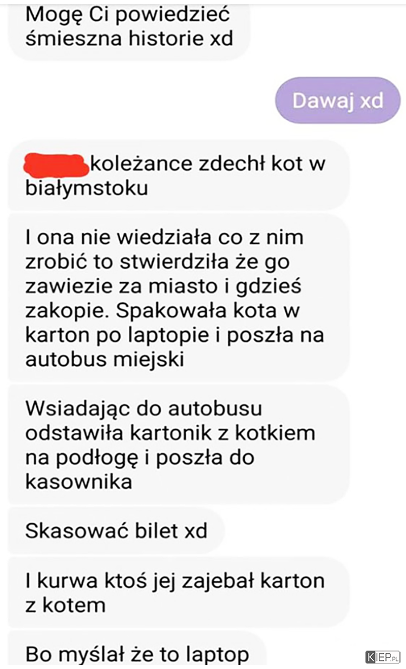The height and width of the screenshot is (669, 406).
Task: Select the 'koleżance zdechł kot w białymstoku' message
Action: 179,176
